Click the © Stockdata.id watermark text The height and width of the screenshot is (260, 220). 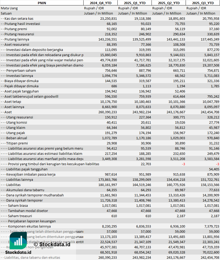[x=52, y=244]
